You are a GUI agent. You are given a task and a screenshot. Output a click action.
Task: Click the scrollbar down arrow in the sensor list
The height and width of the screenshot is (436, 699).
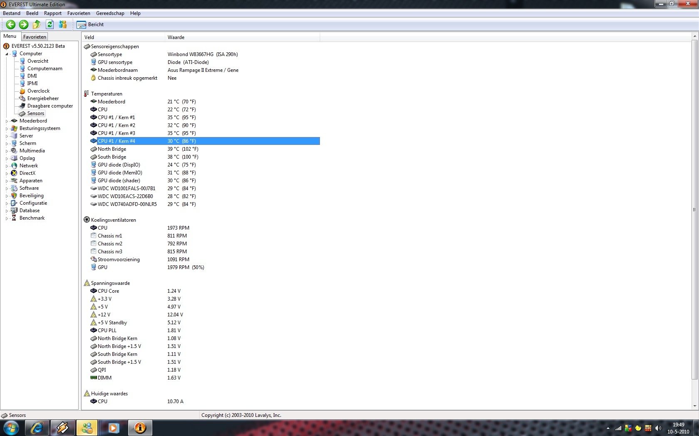694,406
